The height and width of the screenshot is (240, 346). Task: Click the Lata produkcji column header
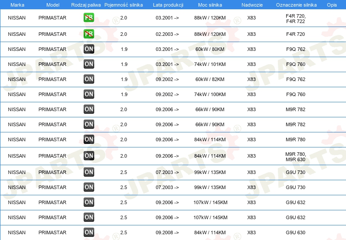tap(168, 5)
